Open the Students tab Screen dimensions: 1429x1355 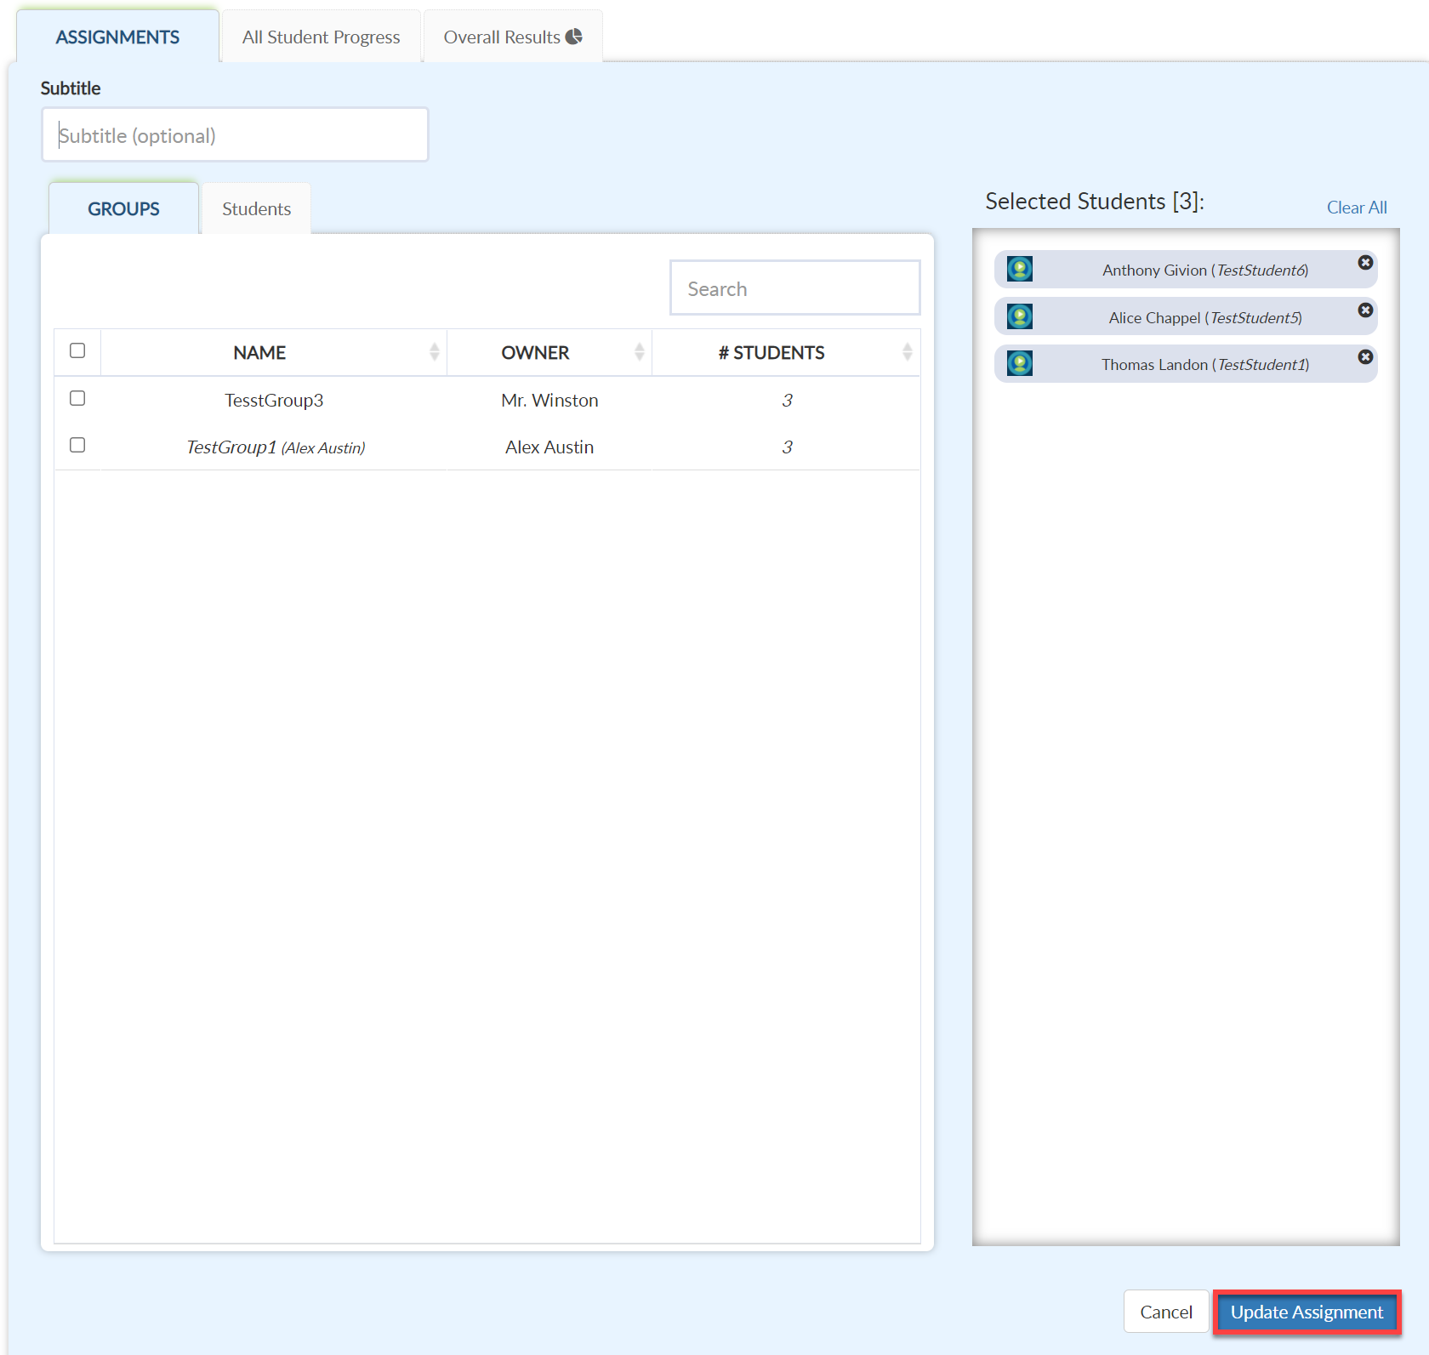(x=256, y=209)
